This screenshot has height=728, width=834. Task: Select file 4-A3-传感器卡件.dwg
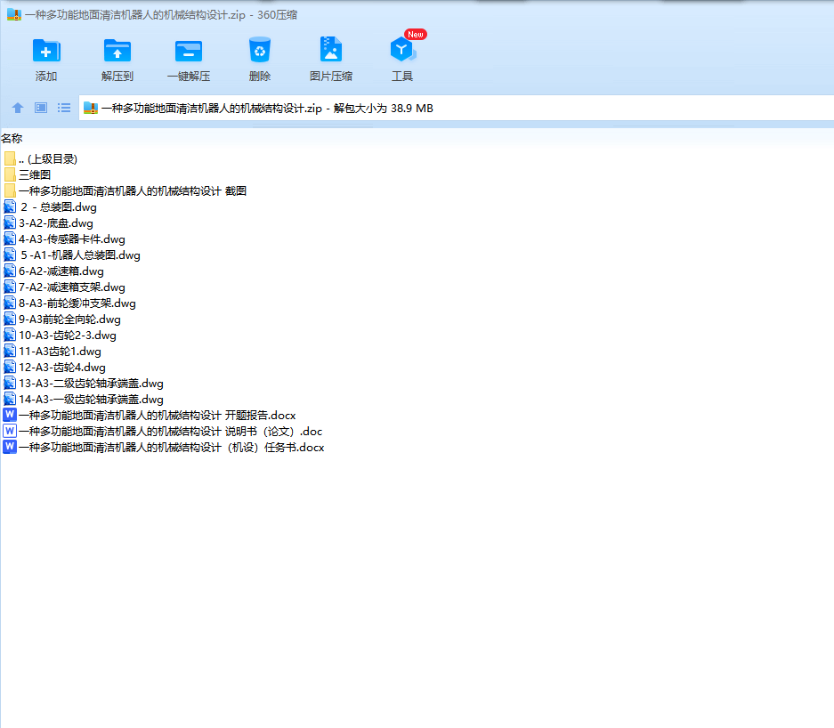72,239
